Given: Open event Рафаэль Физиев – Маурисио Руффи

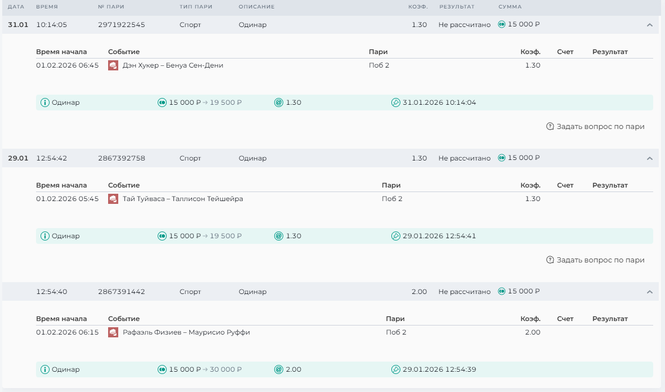Looking at the screenshot, I should [186, 332].
